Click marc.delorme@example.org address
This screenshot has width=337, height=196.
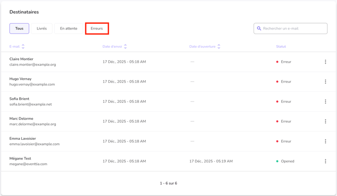pyautogui.click(x=33, y=124)
